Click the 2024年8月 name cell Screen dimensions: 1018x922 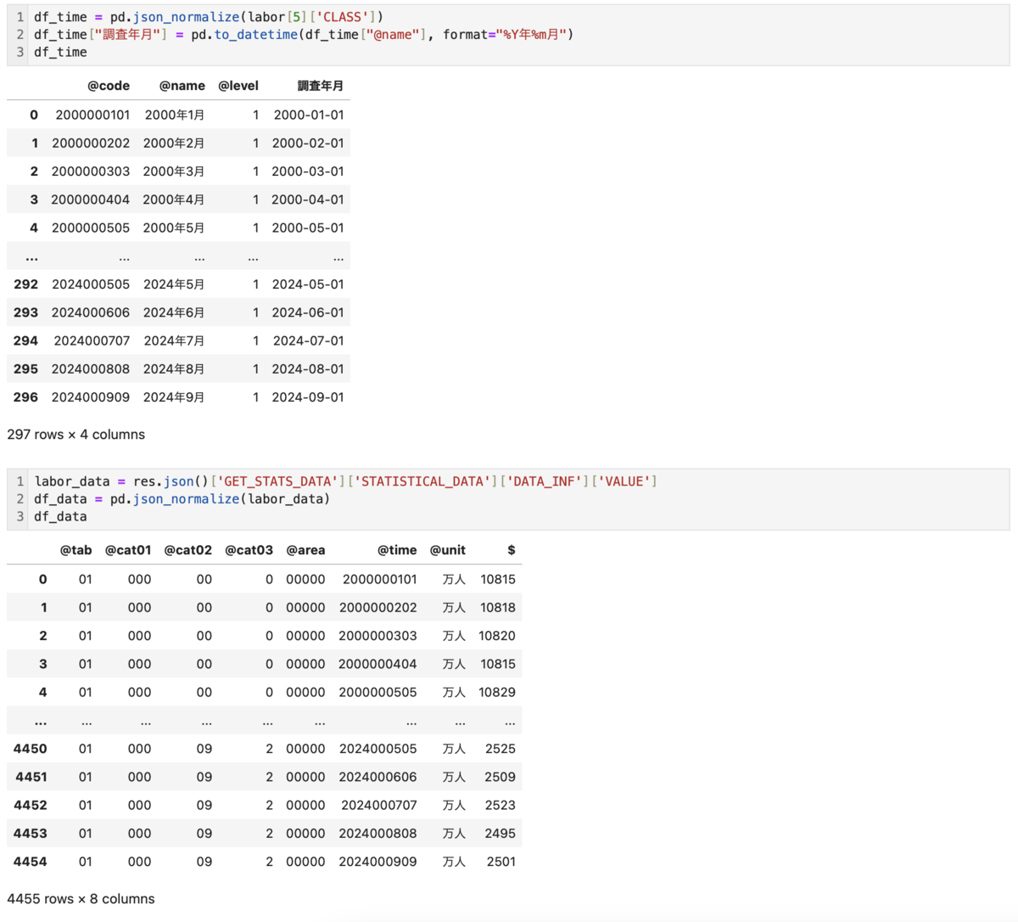pos(174,369)
